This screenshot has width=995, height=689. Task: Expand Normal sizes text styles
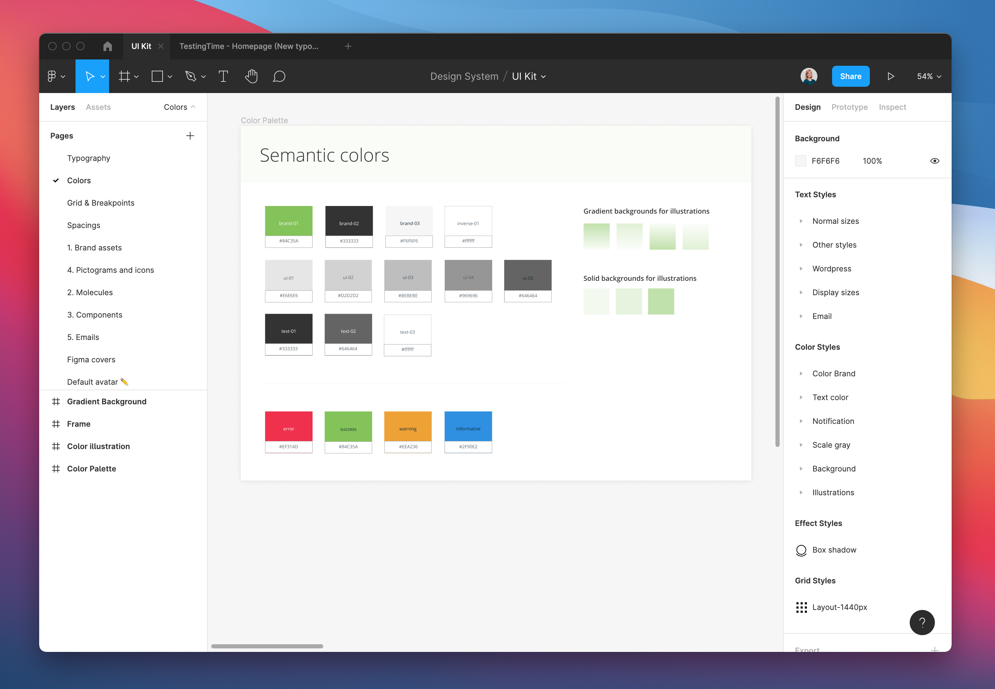pyautogui.click(x=801, y=221)
